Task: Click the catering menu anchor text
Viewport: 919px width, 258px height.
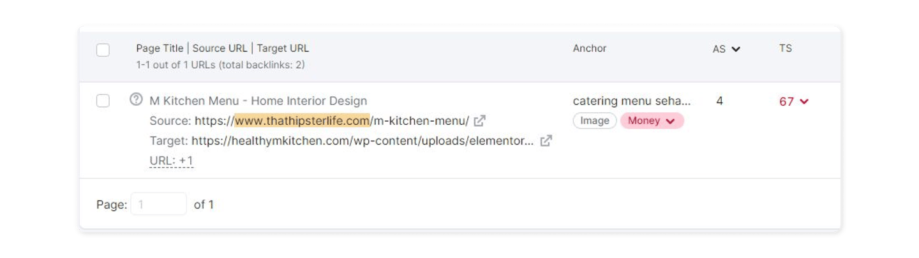Action: (632, 101)
